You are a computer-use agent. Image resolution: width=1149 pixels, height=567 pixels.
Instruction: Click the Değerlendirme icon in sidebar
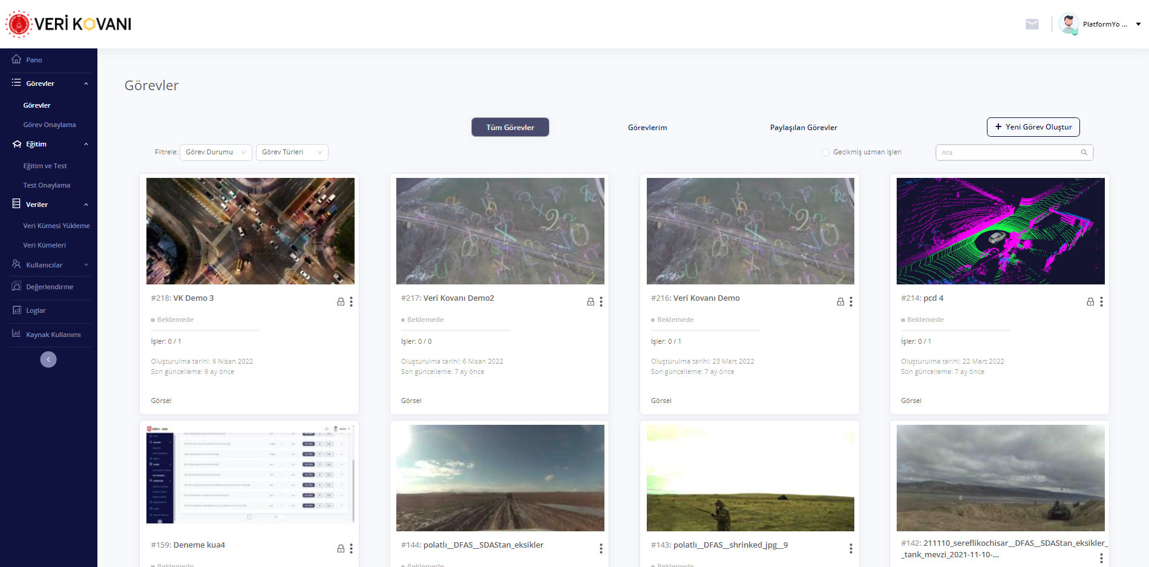(x=16, y=286)
